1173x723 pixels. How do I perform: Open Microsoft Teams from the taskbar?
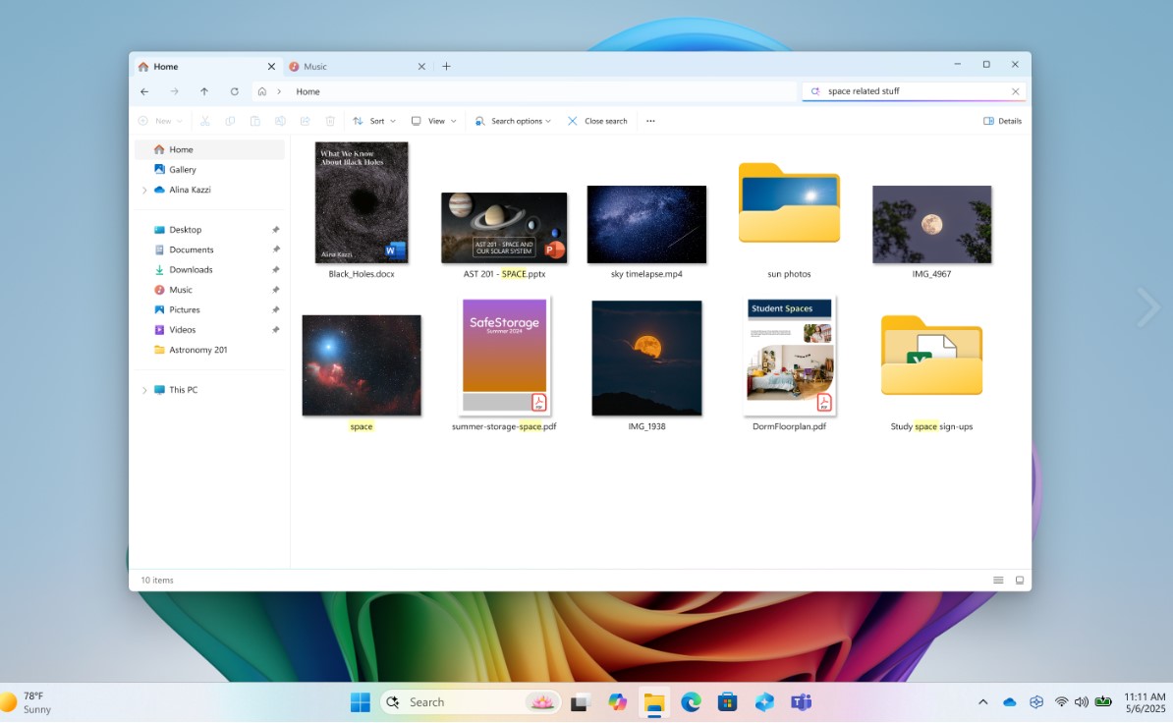tap(802, 702)
